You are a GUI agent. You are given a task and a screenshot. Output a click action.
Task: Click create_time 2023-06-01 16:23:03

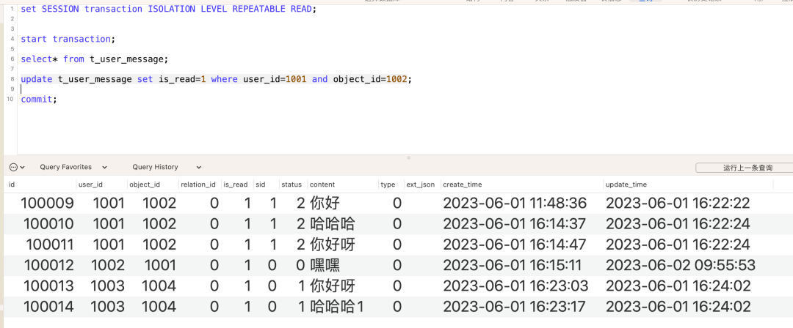click(x=516, y=286)
